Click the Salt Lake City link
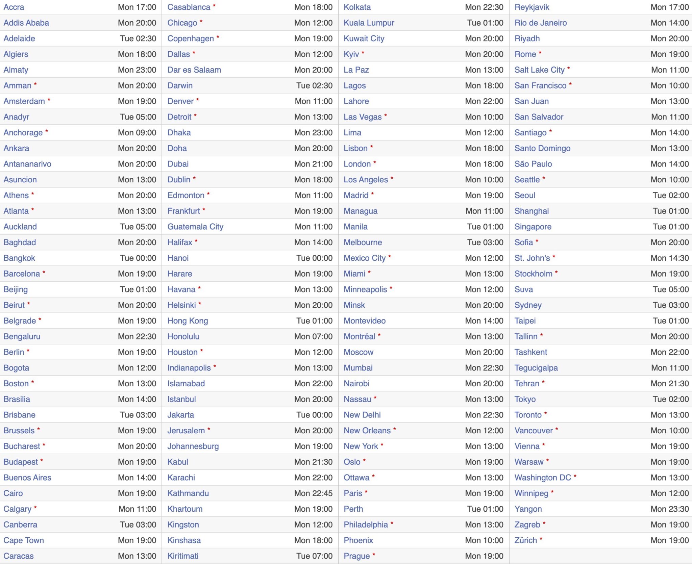692x564 pixels. click(x=539, y=70)
